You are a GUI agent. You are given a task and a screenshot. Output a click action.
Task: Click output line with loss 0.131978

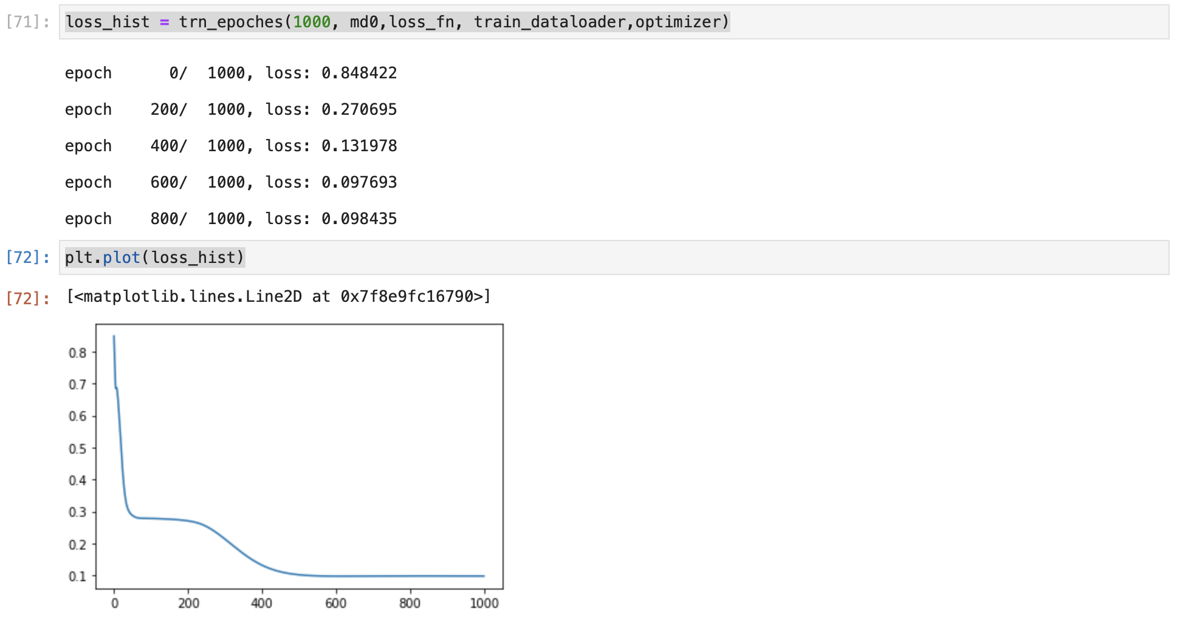pos(231,146)
